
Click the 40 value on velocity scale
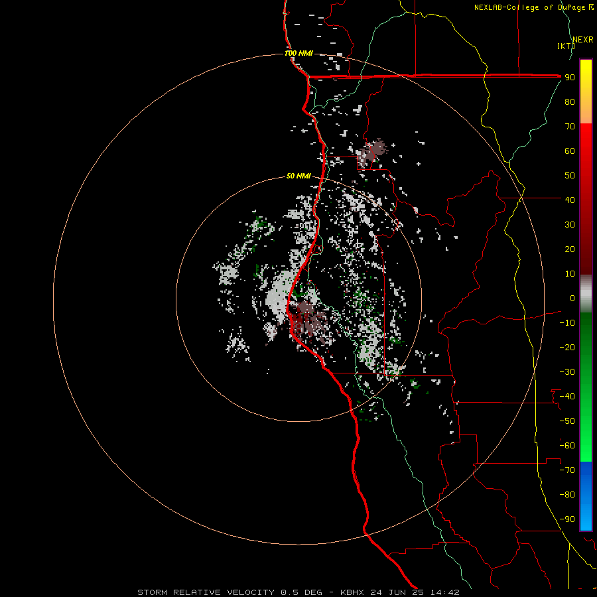point(570,200)
